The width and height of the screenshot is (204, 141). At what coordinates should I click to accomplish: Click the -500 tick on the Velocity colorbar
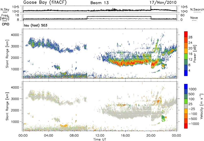[x=193, y=119]
